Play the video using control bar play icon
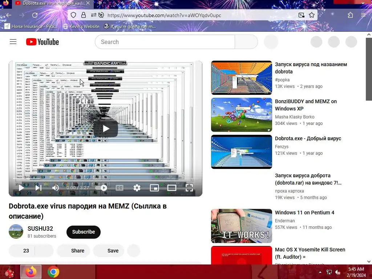The image size is (372, 279). [x=21, y=188]
